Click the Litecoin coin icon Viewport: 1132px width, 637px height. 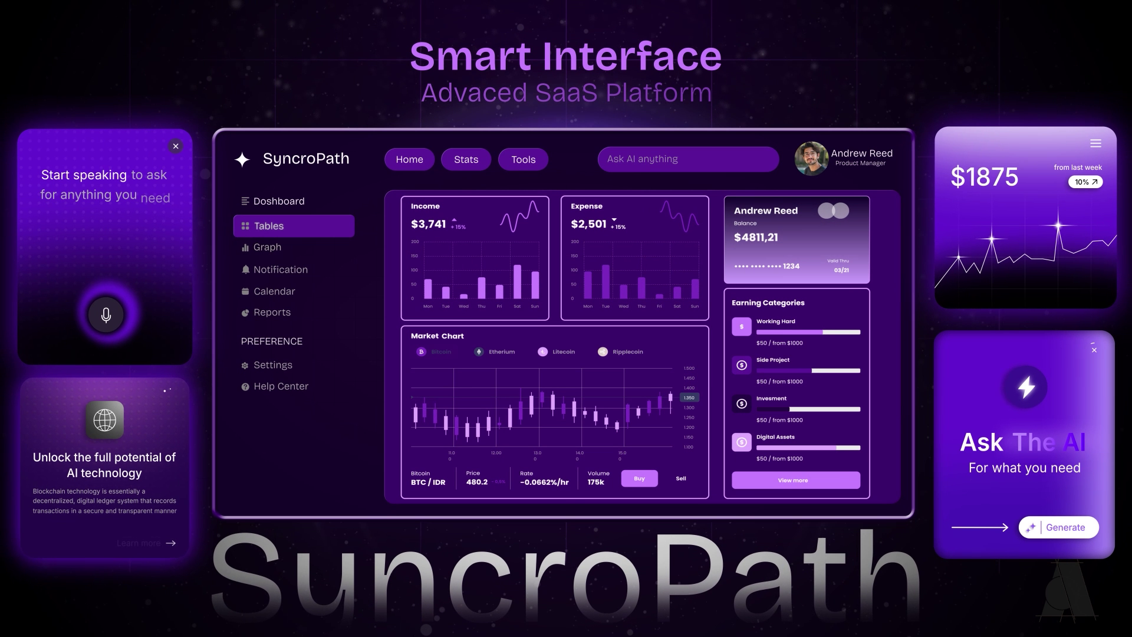[542, 352]
